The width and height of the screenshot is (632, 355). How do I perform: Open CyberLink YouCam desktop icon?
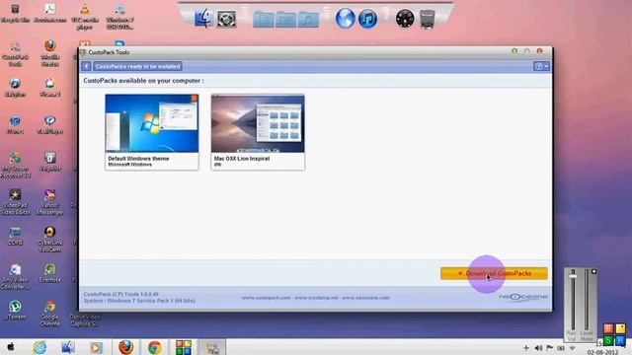click(x=50, y=239)
